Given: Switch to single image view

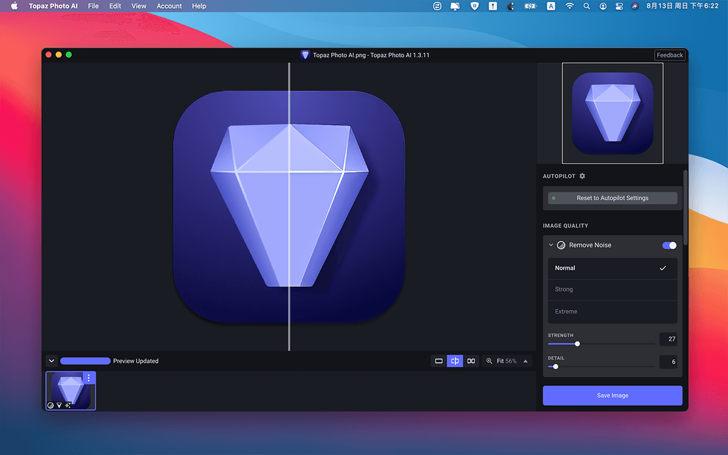Looking at the screenshot, I should tap(439, 361).
